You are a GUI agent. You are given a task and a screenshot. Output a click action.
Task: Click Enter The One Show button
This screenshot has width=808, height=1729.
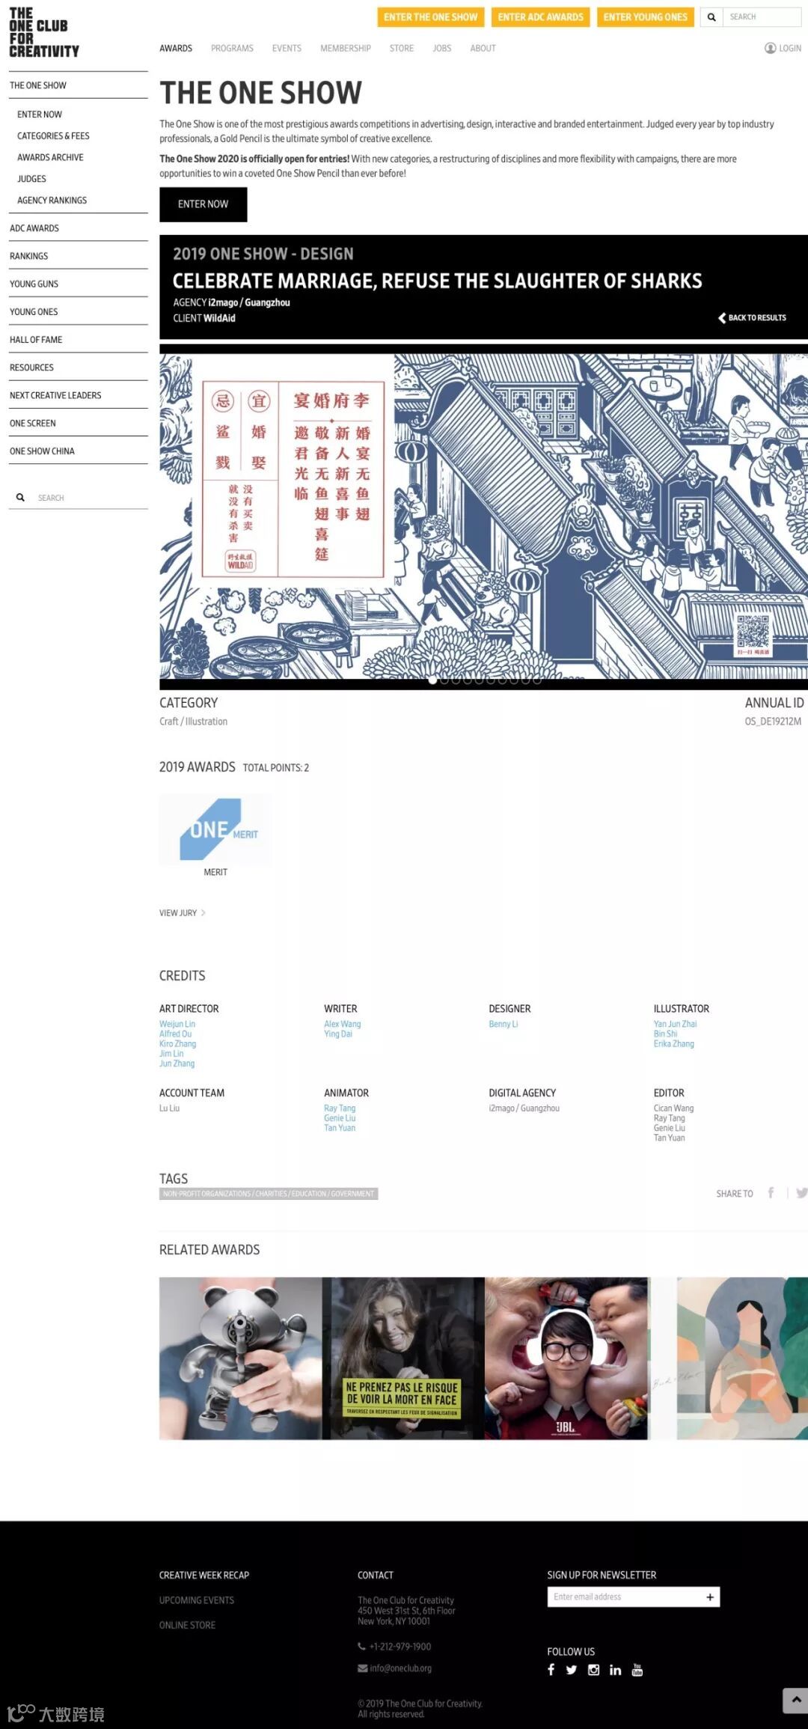point(431,17)
